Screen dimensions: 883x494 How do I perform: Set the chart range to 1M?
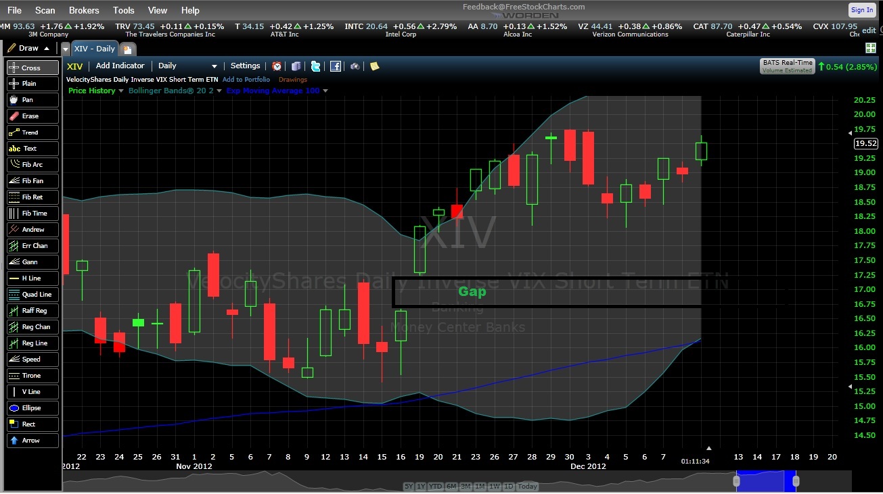pos(480,487)
